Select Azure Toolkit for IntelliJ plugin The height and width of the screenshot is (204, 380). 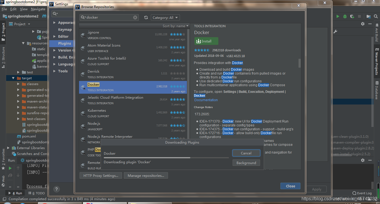tap(133, 61)
